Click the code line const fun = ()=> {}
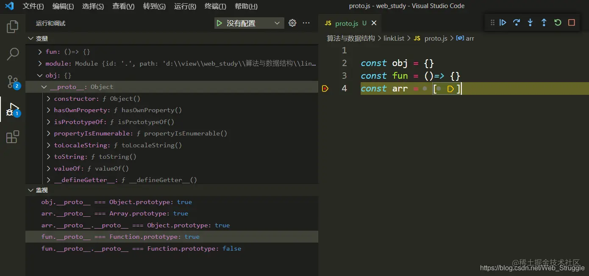The width and height of the screenshot is (589, 276). (x=410, y=76)
